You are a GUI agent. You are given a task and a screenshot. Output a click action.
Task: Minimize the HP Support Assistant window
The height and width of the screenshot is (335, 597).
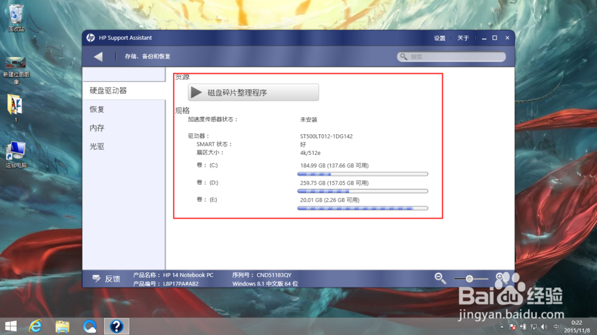[x=484, y=38]
